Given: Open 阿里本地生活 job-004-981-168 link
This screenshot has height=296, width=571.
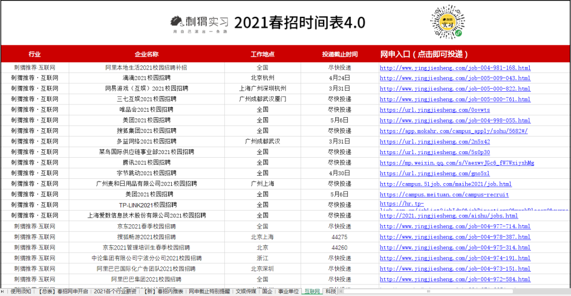Looking at the screenshot, I should point(455,68).
